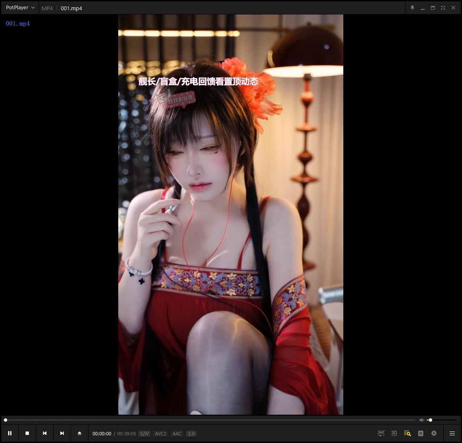Jump to the previous file
Image resolution: width=462 pixels, height=443 pixels.
tap(45, 433)
